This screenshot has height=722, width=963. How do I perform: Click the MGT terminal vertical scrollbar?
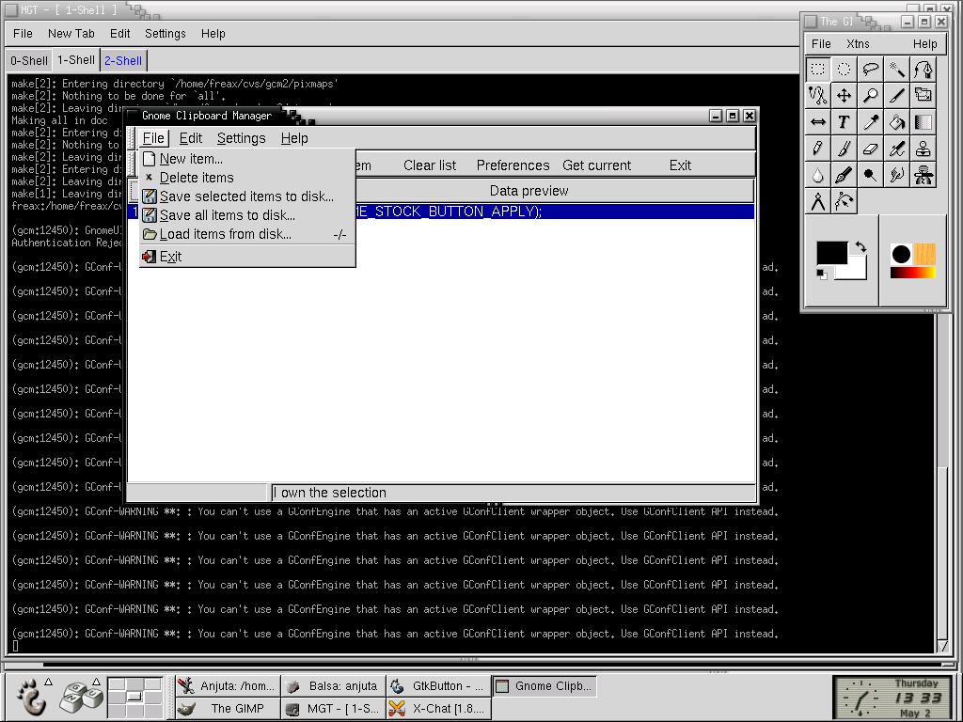tap(943, 485)
